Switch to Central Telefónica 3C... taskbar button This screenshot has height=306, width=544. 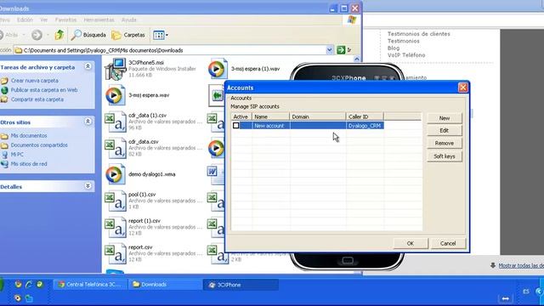point(90,285)
